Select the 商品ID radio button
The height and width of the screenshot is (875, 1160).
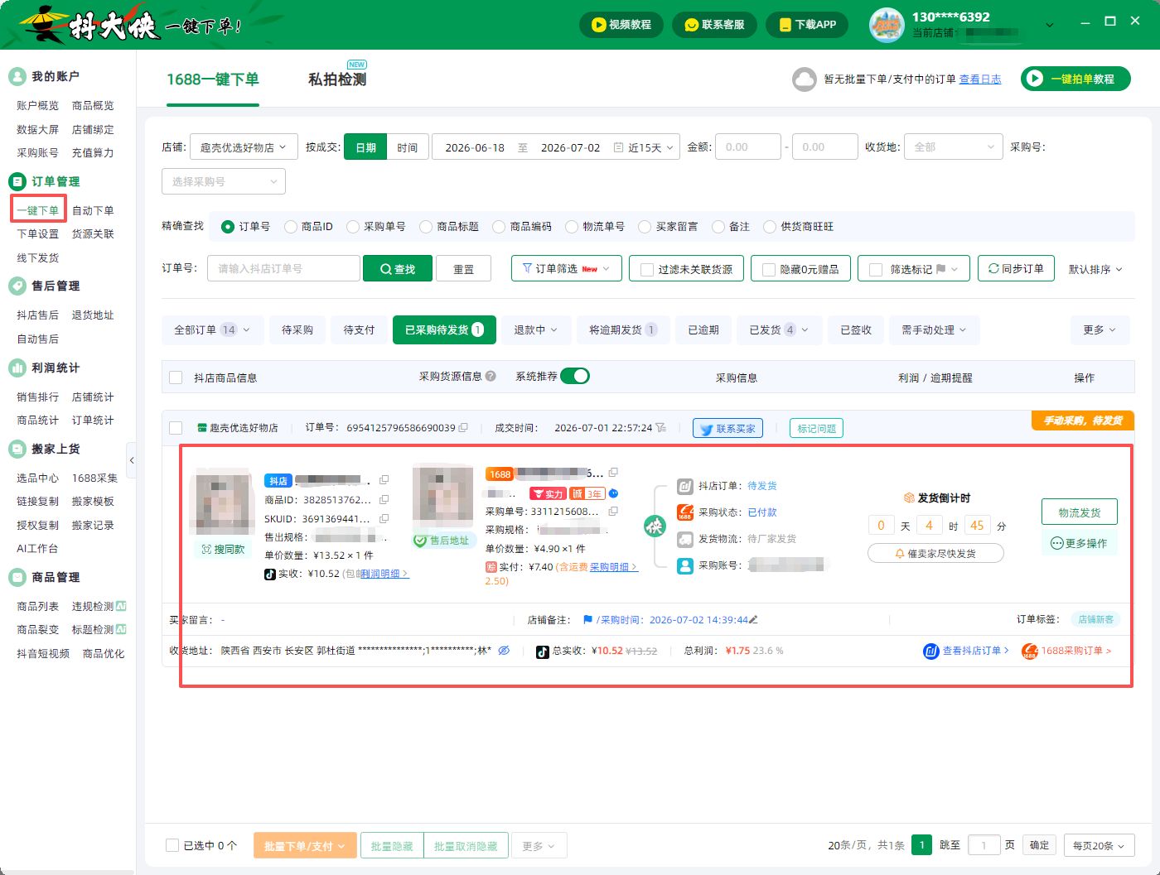point(290,227)
